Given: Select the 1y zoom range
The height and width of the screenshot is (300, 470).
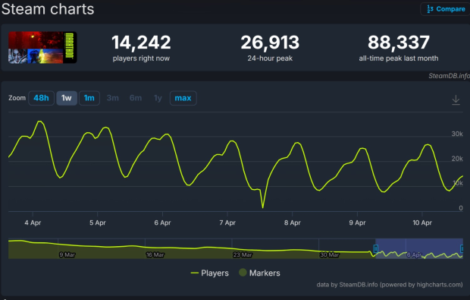Looking at the screenshot, I should (x=158, y=98).
